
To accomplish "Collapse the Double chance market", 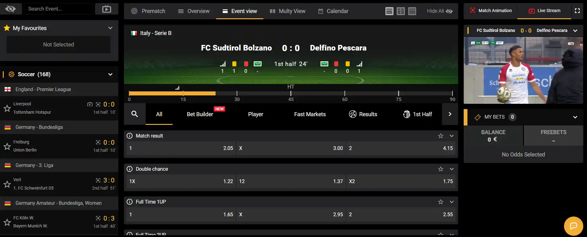I will click(x=452, y=169).
